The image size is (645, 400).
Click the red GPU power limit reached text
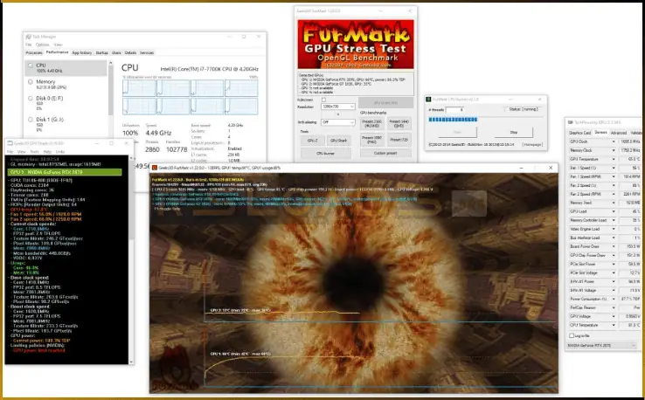(x=38, y=350)
